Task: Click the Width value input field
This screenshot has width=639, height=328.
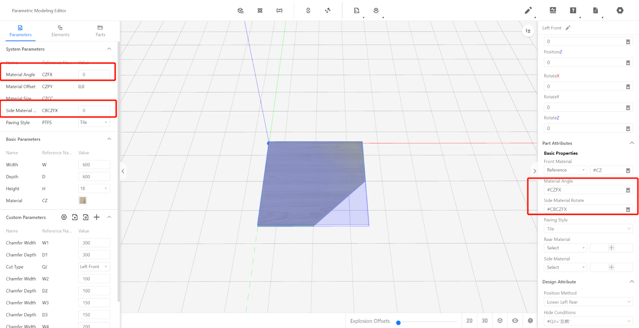Action: tap(94, 165)
